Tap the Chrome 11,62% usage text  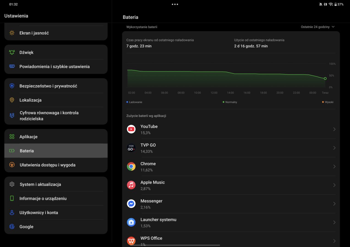coord(147,170)
